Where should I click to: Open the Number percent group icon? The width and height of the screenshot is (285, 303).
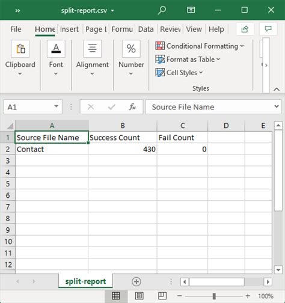tap(131, 49)
